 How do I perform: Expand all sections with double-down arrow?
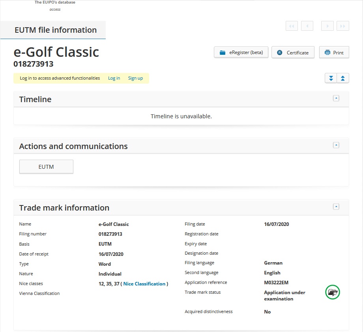click(331, 78)
